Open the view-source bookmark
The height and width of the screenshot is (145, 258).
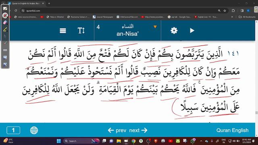point(26,17)
